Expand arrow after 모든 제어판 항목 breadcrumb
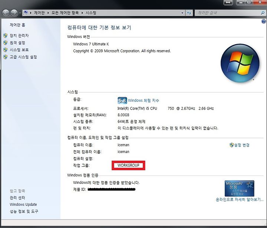Screen dimensions: 267x228 (x=82, y=13)
